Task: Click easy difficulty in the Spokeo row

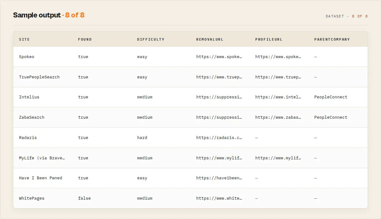Action: (x=142, y=57)
